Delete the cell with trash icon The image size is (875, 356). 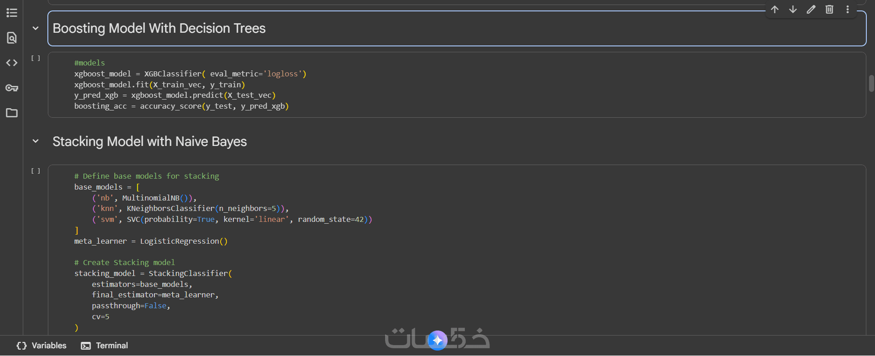pyautogui.click(x=829, y=10)
